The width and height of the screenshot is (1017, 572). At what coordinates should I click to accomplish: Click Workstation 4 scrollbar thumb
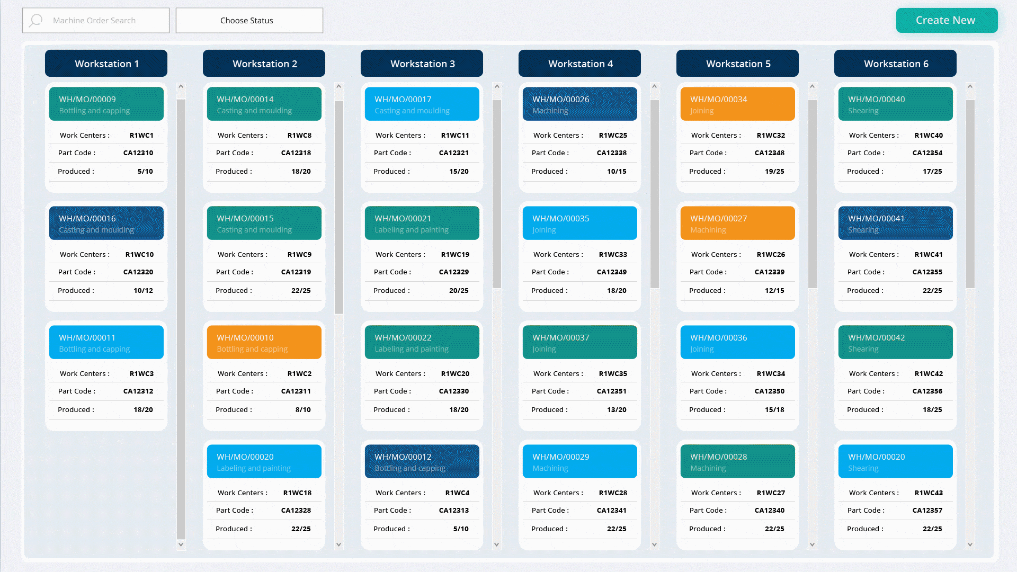point(655,194)
